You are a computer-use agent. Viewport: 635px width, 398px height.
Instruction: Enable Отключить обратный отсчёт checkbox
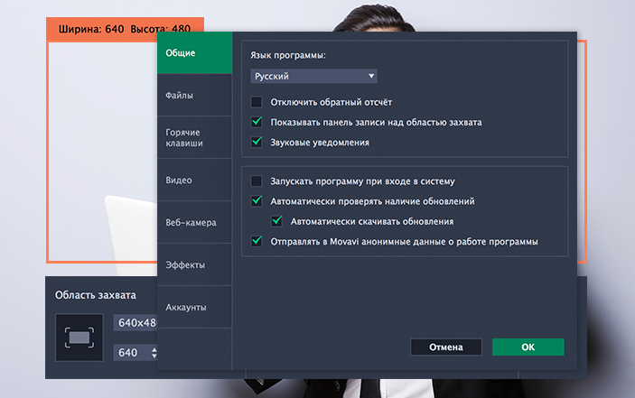tap(257, 102)
